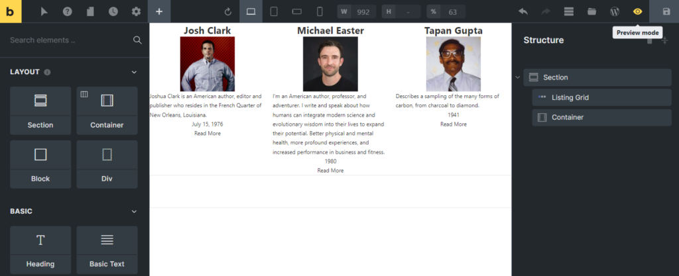
Task: Add a Div element
Action: pos(107,164)
